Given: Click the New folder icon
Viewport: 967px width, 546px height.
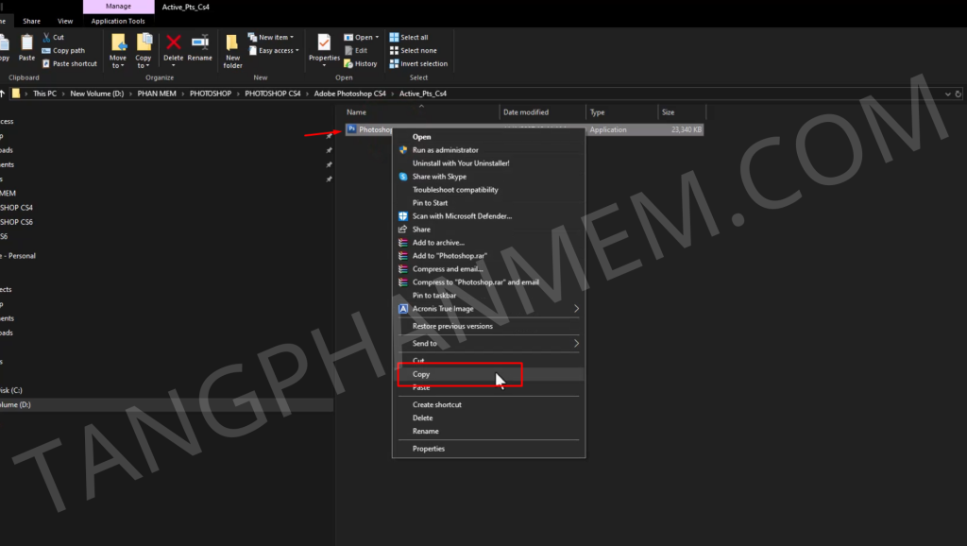Looking at the screenshot, I should [232, 49].
